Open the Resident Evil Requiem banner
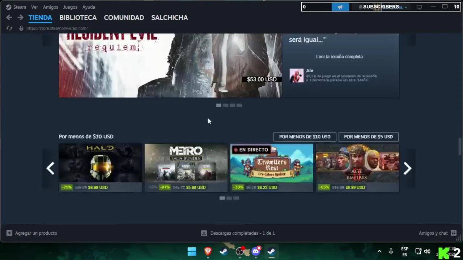The width and height of the screenshot is (463, 260). pyautogui.click(x=170, y=65)
